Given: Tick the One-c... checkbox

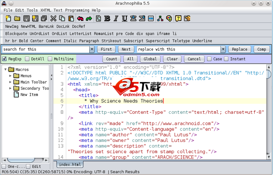Looking at the screenshot, I should (4, 166).
